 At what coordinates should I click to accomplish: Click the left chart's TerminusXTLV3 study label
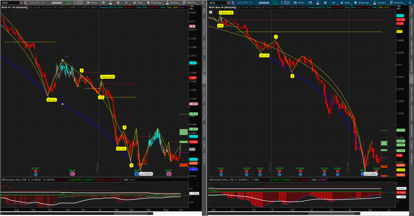point(108,8)
